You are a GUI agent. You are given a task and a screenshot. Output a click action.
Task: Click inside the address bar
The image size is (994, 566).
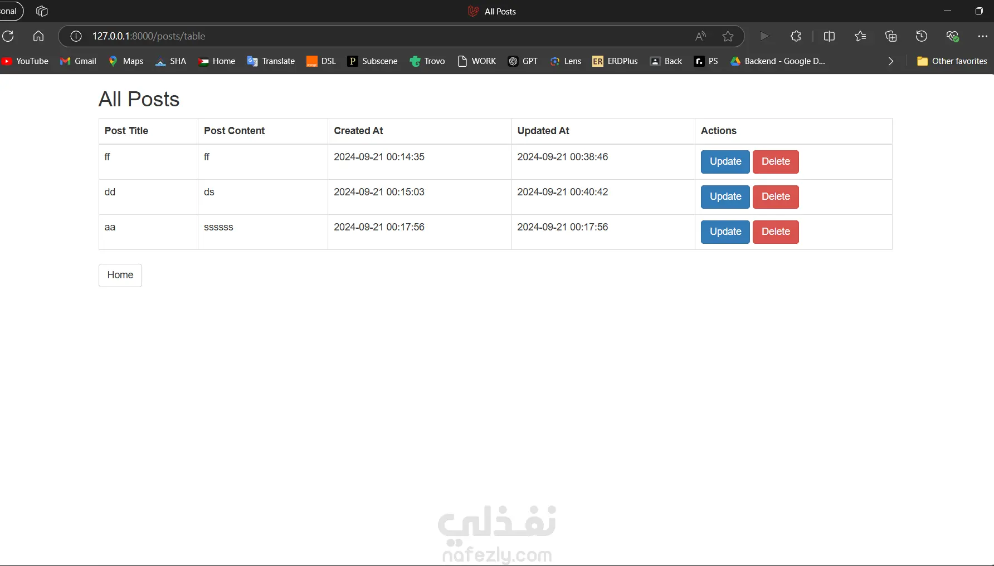390,36
